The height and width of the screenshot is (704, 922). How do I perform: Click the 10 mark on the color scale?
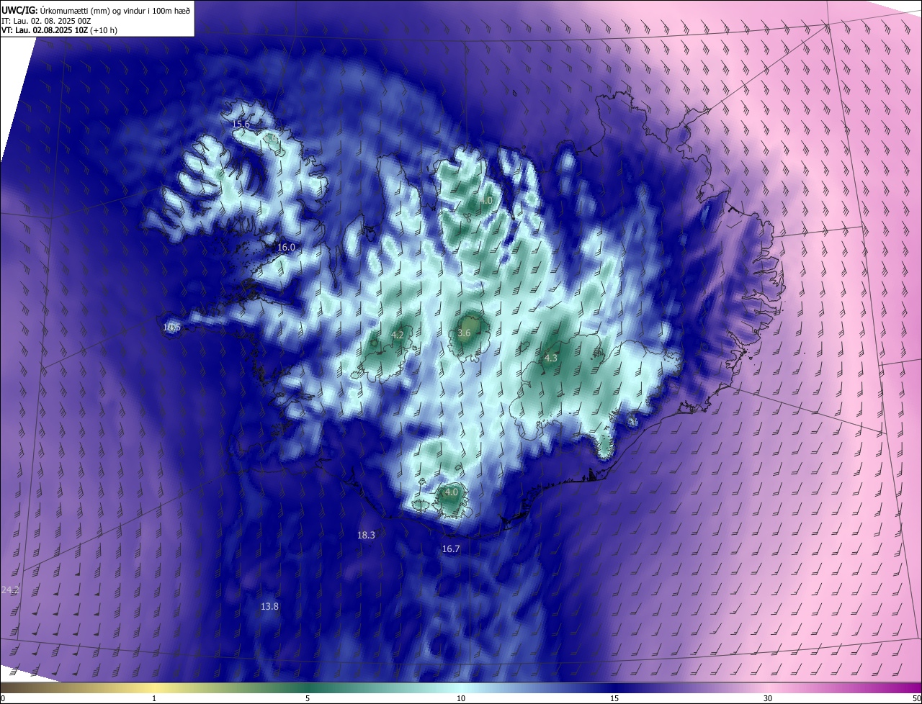pyautogui.click(x=461, y=698)
